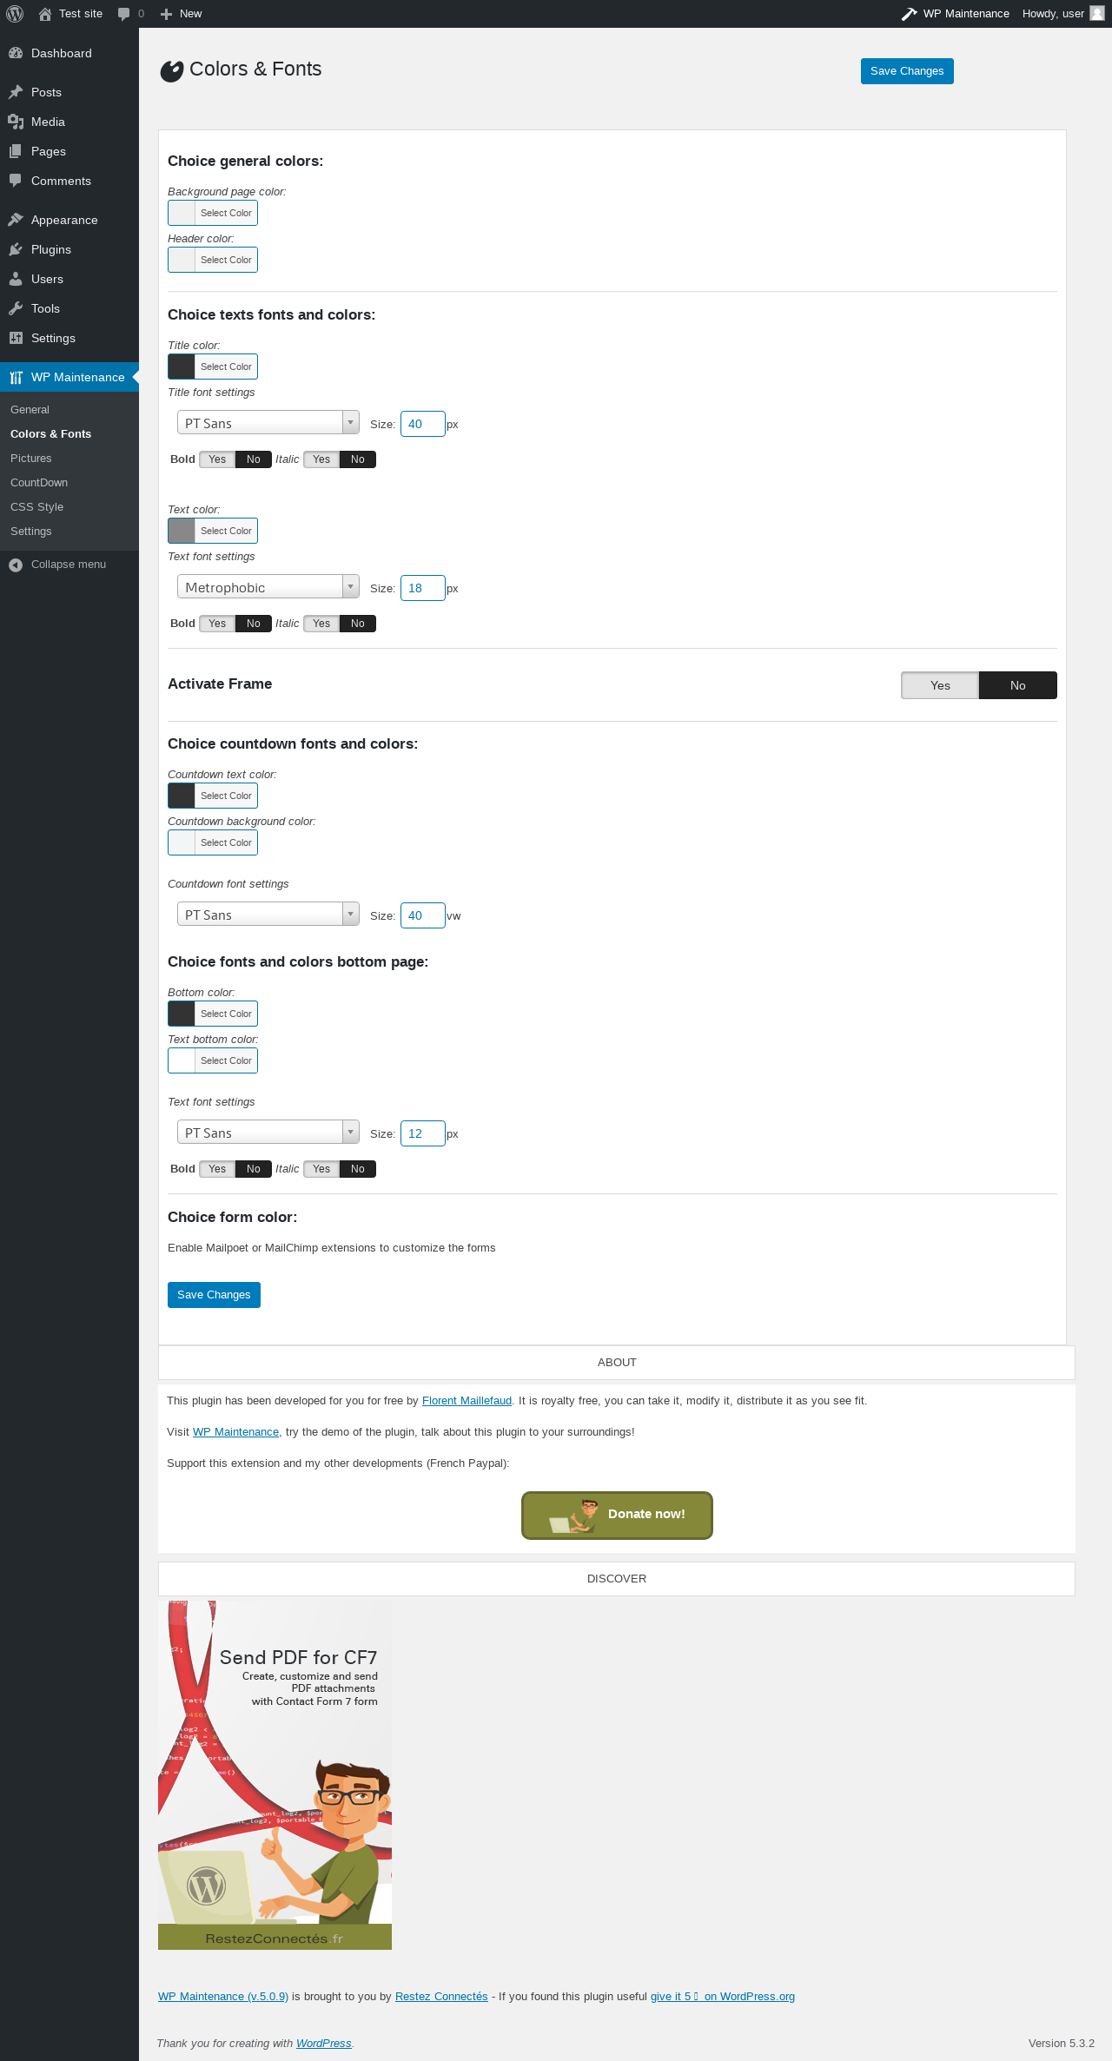Open the CountDown submenu item
This screenshot has height=2061, width=1112.
pyautogui.click(x=39, y=483)
